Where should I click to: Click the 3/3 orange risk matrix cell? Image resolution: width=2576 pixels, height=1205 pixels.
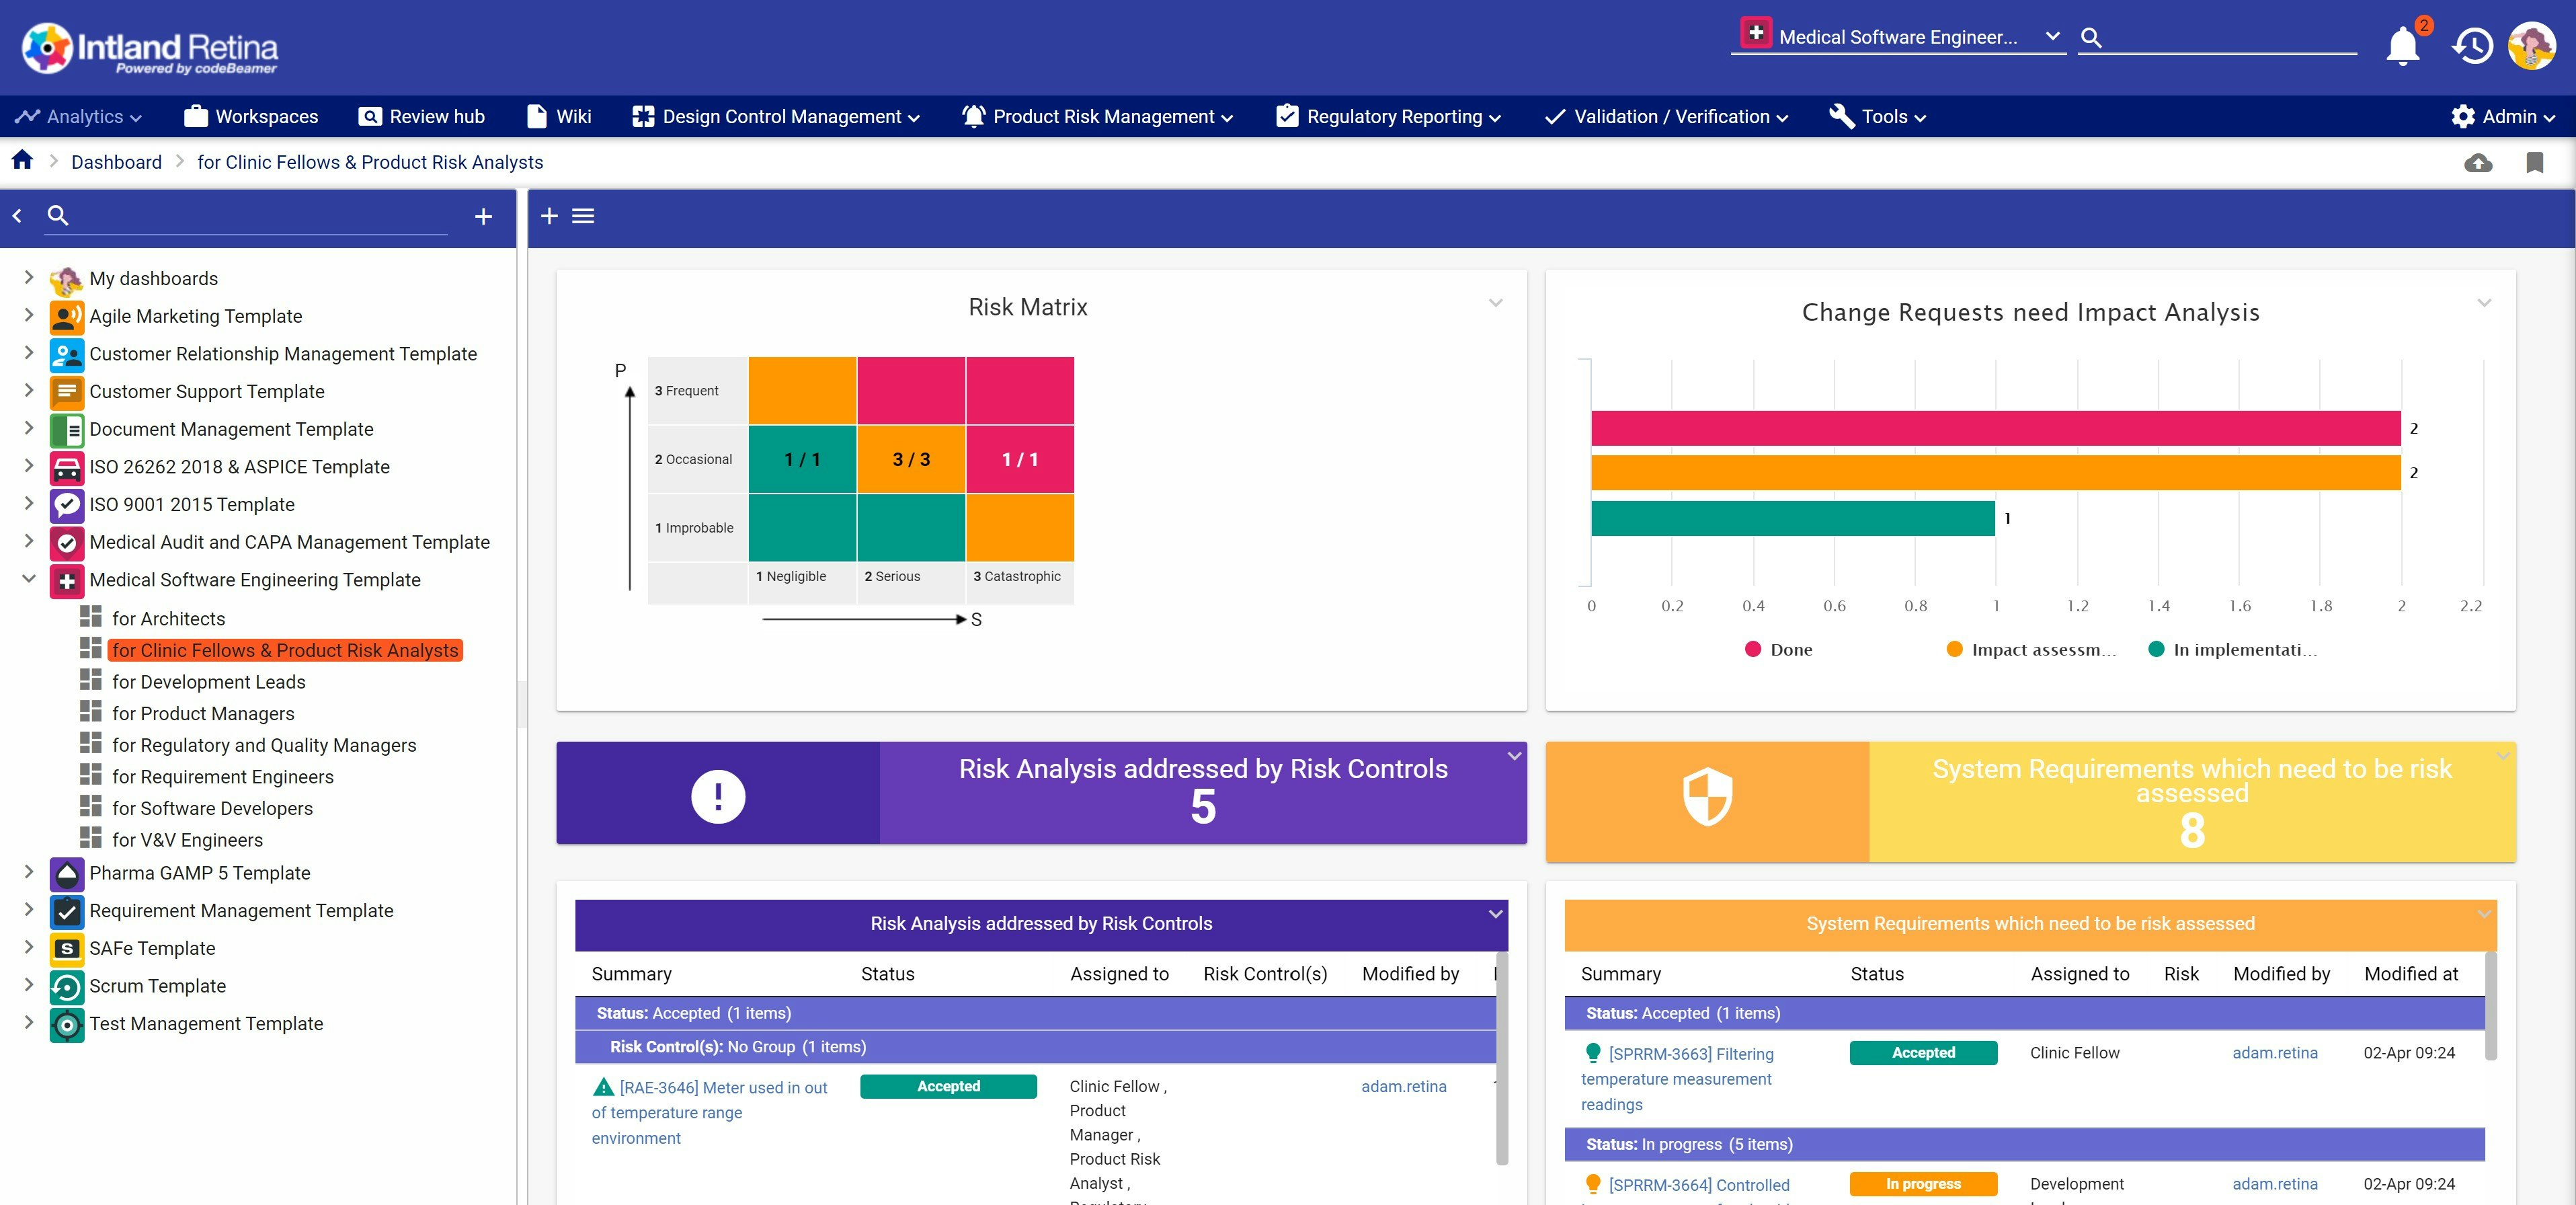tap(910, 459)
